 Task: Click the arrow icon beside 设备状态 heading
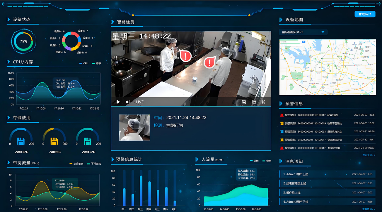coord(8,20)
